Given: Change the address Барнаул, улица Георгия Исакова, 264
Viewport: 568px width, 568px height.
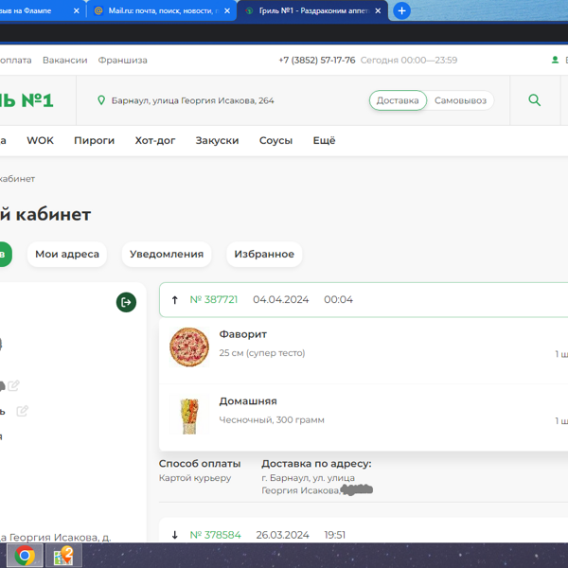Looking at the screenshot, I should click(x=192, y=100).
